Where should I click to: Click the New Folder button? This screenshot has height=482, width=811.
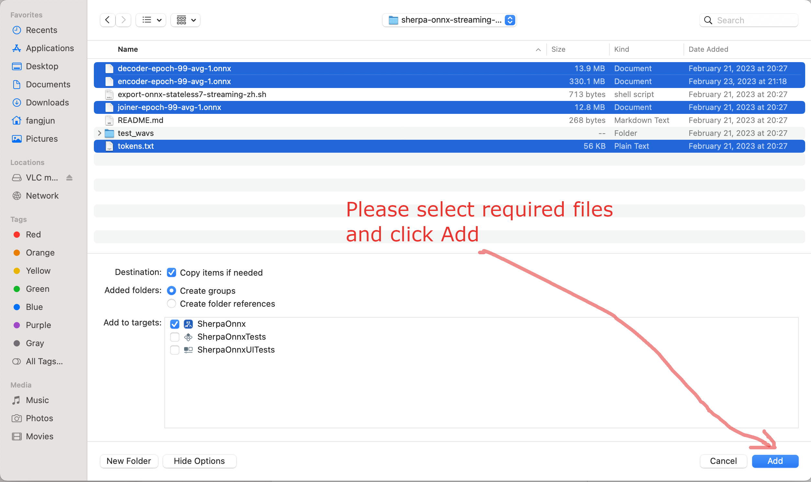pos(129,461)
